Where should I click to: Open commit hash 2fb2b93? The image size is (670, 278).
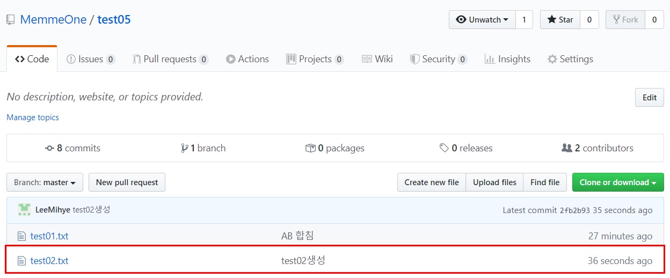[x=574, y=210]
